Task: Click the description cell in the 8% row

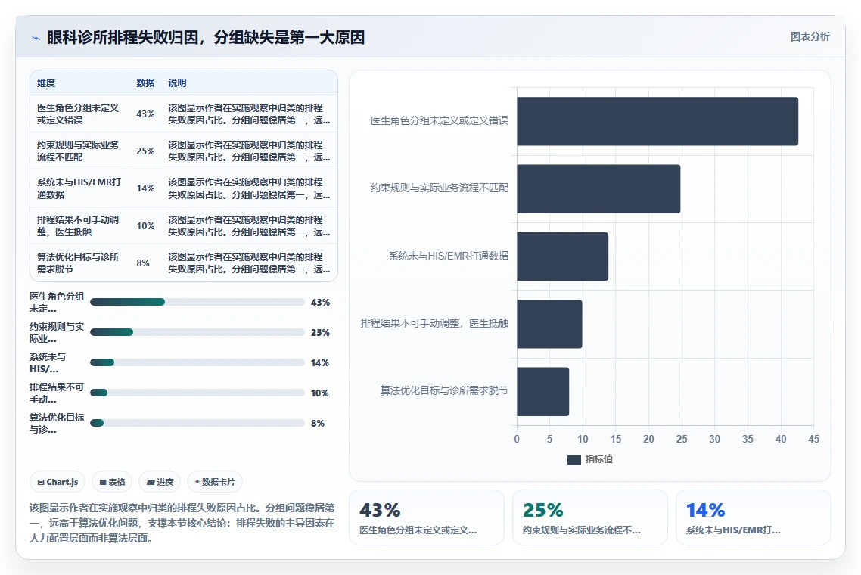Action: [249, 263]
